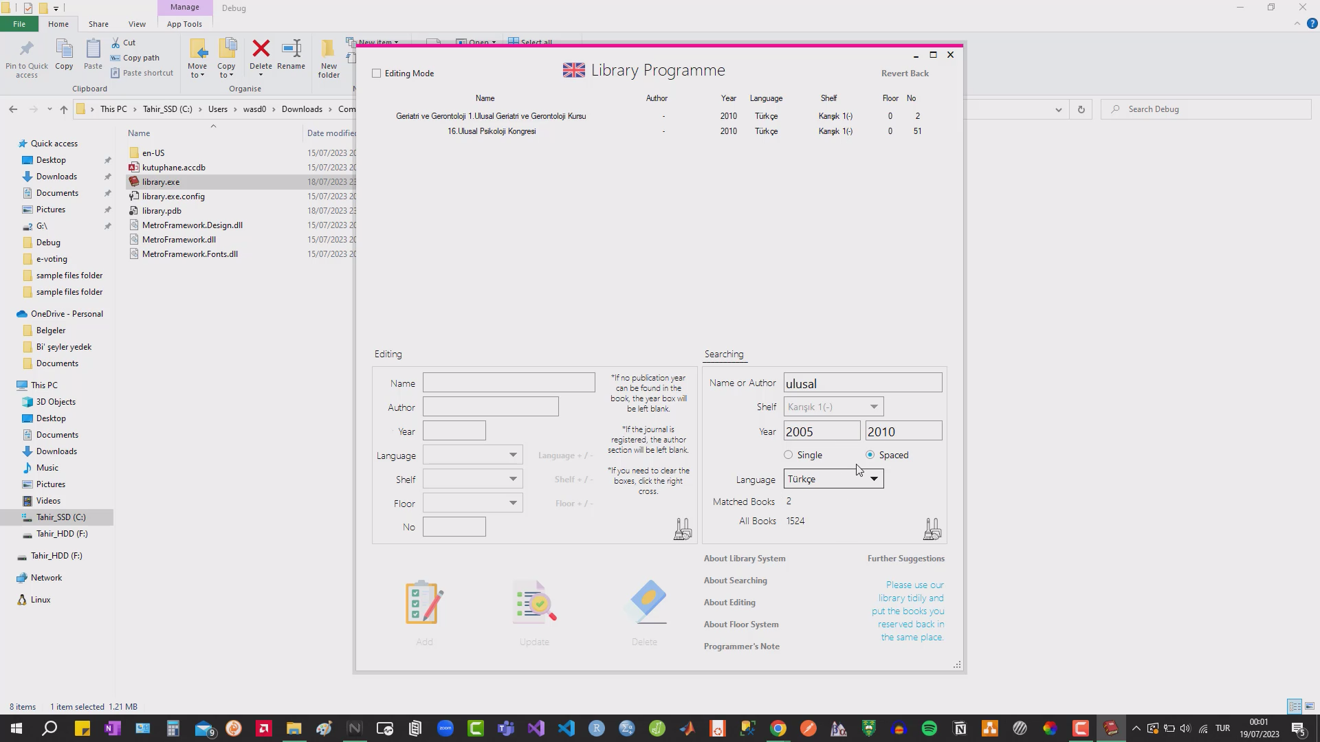Open About Searching link
Viewport: 1320px width, 742px height.
[x=736, y=581]
